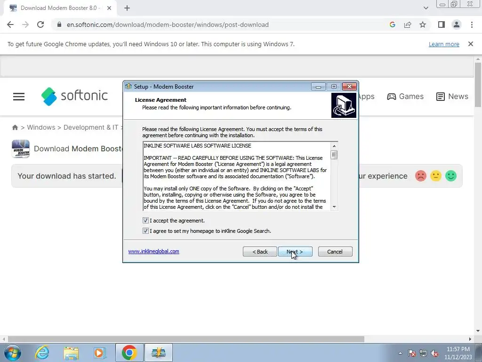482x362 pixels.
Task: Open Chrome's three-dot menu
Action: (x=472, y=25)
